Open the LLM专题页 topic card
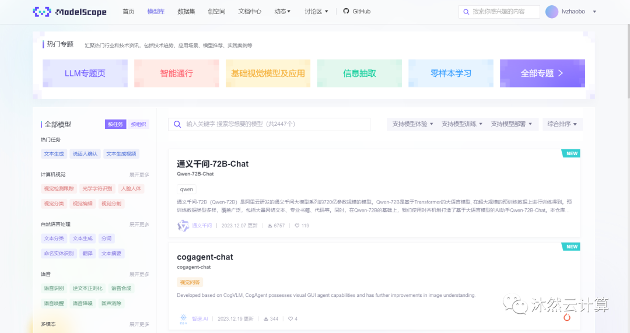This screenshot has width=630, height=333. pos(85,73)
